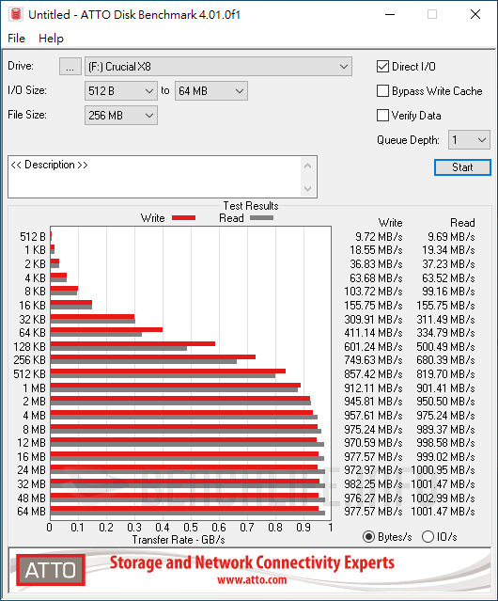Click the Read column header above results
The width and height of the screenshot is (498, 601).
462,222
